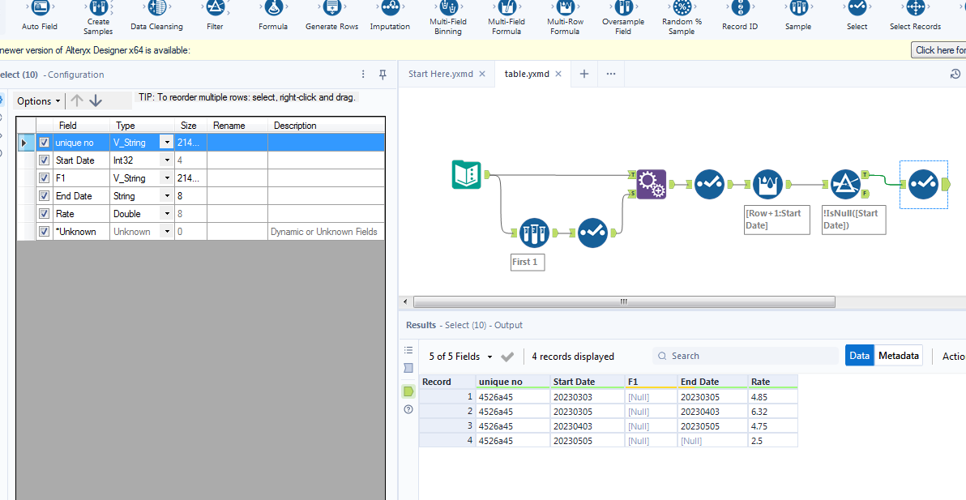Viewport: 966px width, 500px height.
Task: Select the Data Cleansing tool icon
Action: (156, 9)
